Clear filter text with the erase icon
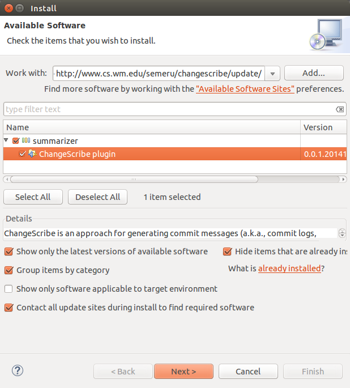Image resolution: width=350 pixels, height=388 pixels. click(x=339, y=109)
